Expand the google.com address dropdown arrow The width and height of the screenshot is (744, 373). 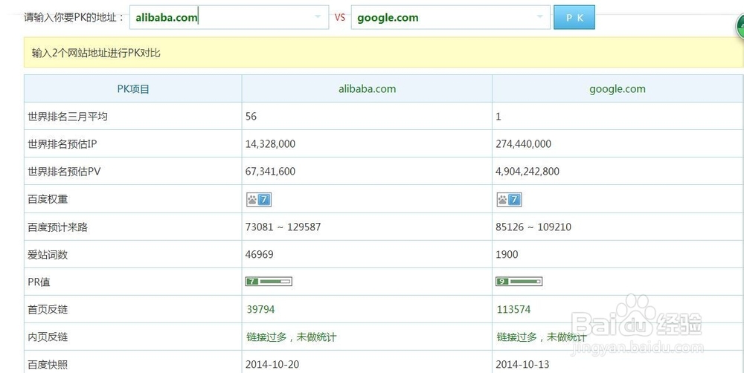click(539, 17)
